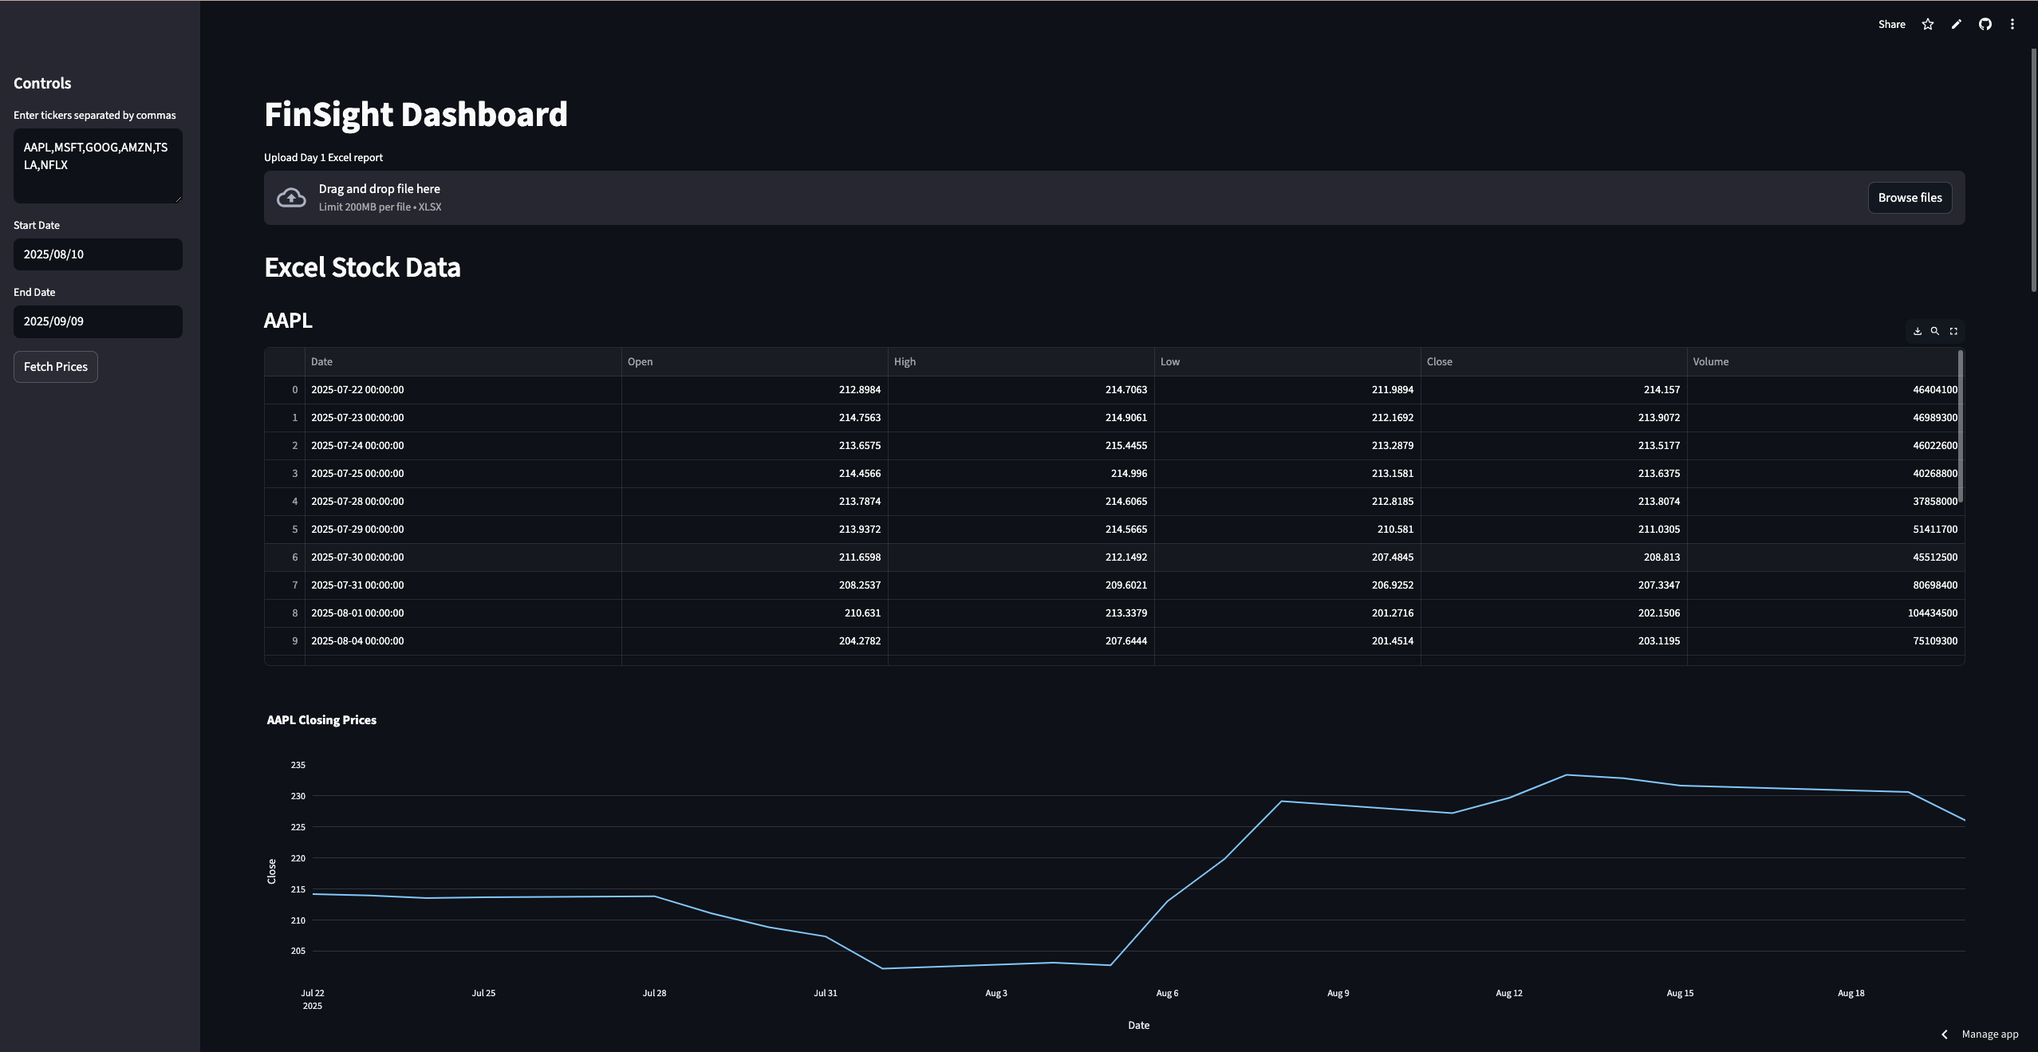Click the Manage app button
The width and height of the screenshot is (2038, 1052).
(1989, 1034)
